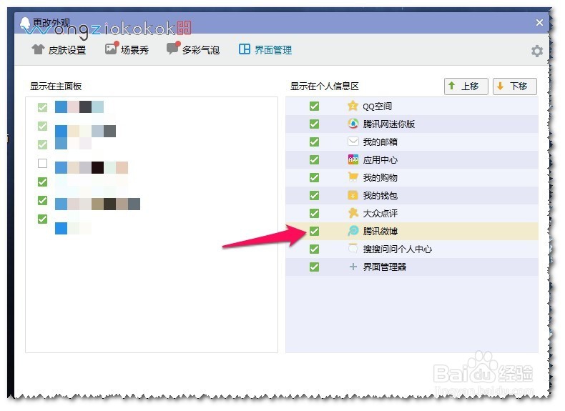Select the 界面管理器 row label
565x411 pixels.
point(384,267)
